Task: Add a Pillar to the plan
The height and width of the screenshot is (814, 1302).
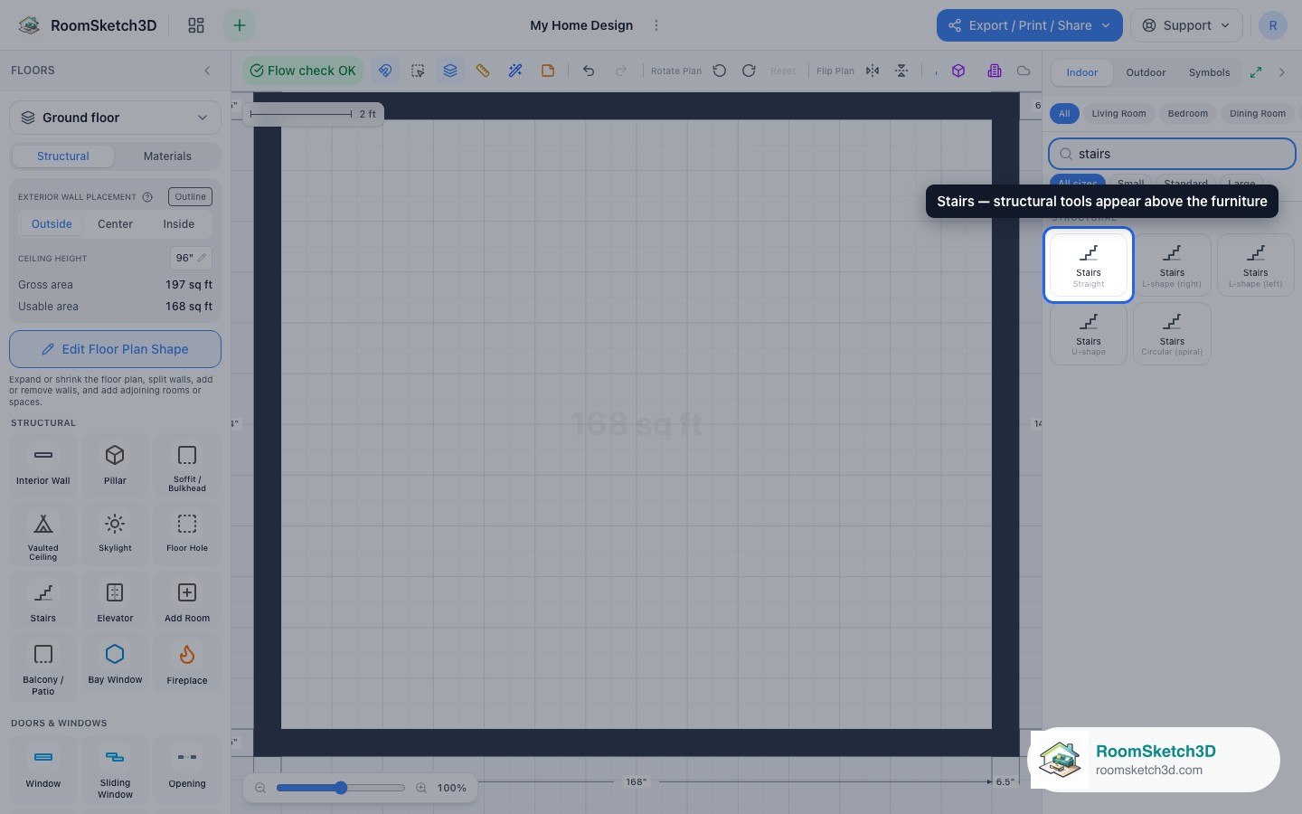Action: pos(115,465)
